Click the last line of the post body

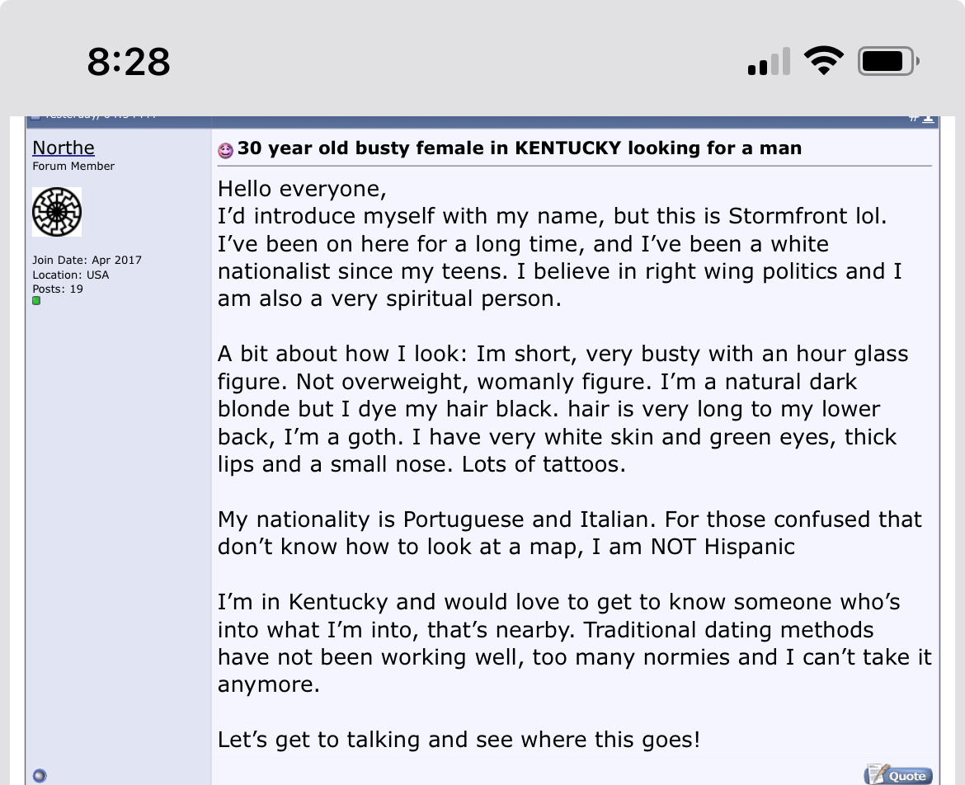point(459,740)
